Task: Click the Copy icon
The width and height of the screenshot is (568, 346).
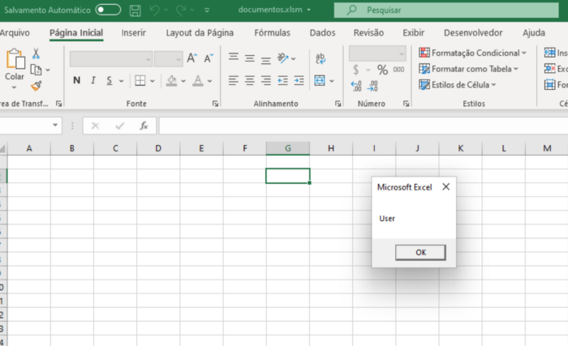Action: point(36,70)
